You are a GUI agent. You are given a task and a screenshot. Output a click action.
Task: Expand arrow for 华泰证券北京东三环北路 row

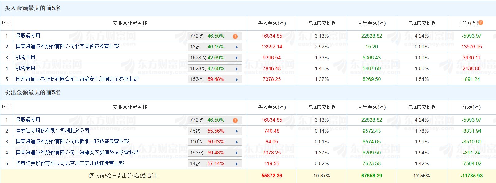[x=236, y=164]
